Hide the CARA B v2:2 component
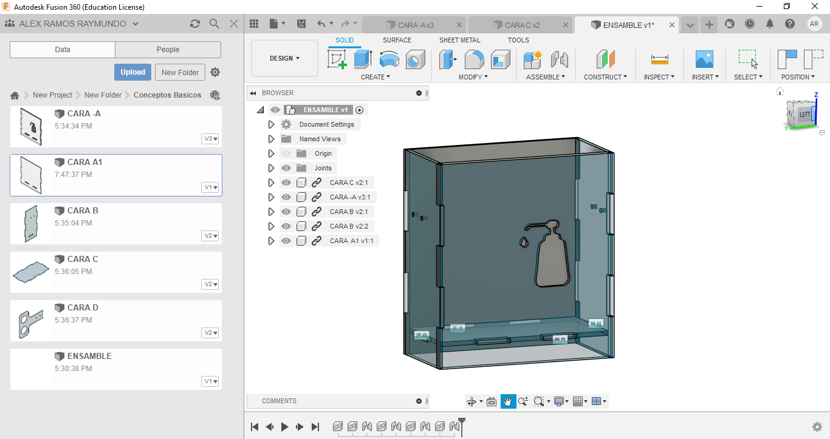The height and width of the screenshot is (439, 830). pos(286,226)
